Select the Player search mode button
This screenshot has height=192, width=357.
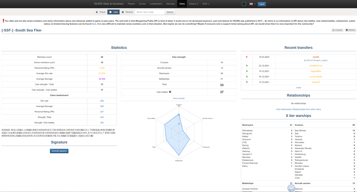pyautogui.click(x=101, y=12)
